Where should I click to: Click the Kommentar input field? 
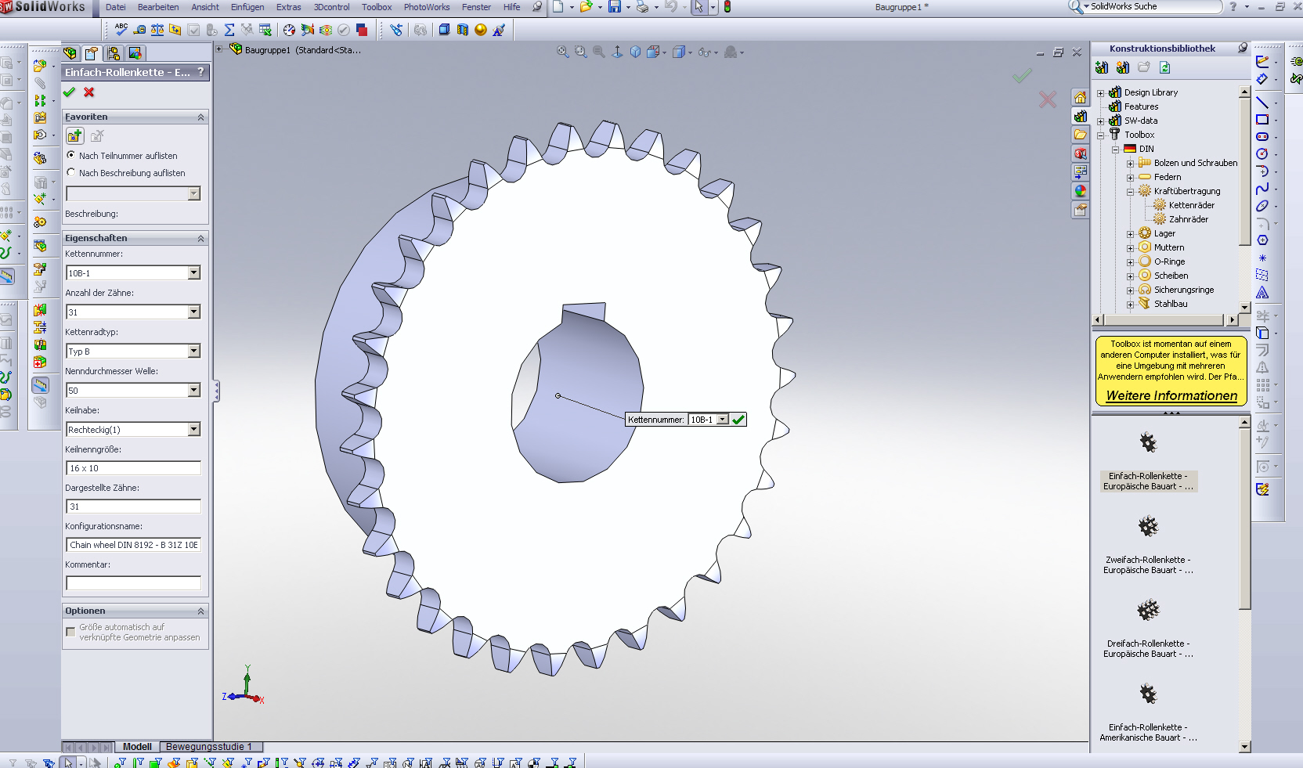133,583
